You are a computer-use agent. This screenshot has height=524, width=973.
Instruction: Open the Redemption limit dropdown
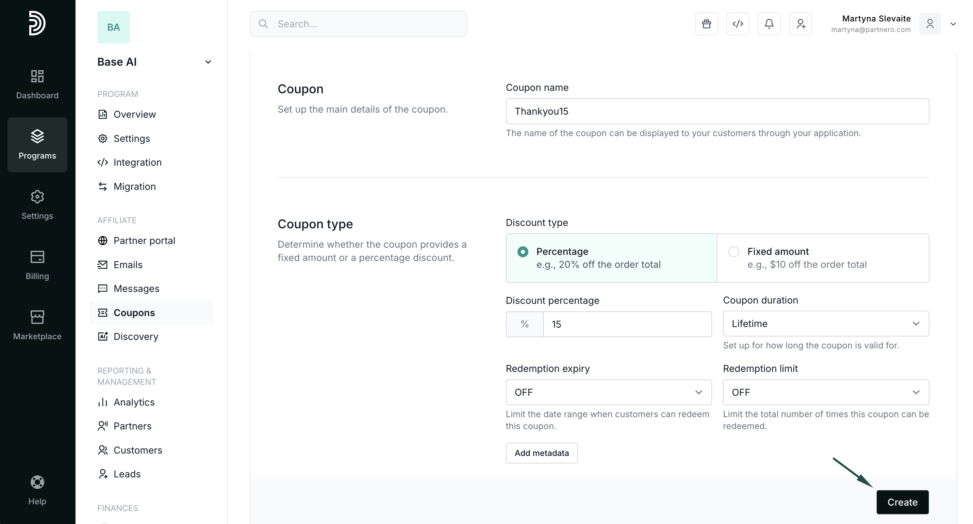826,392
